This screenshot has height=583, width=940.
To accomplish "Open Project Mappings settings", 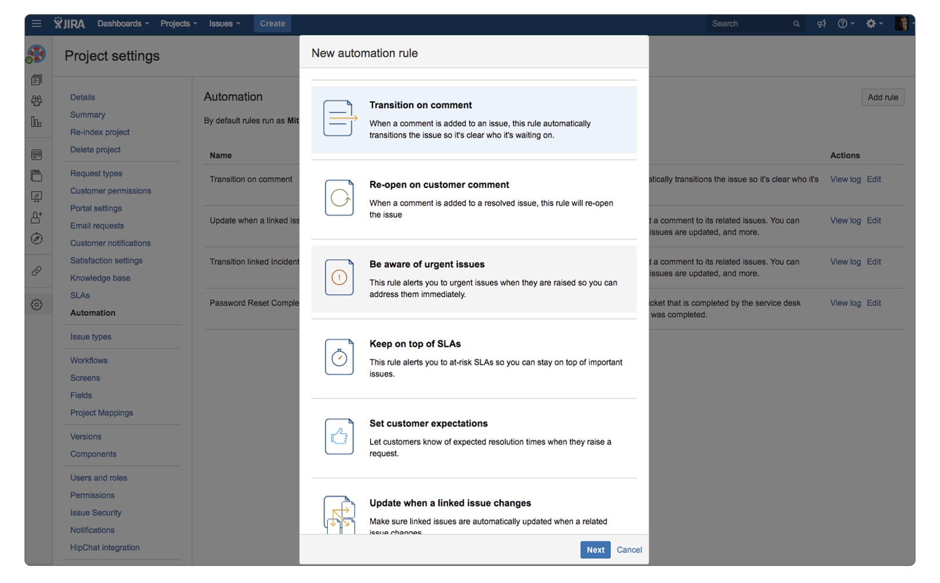I will click(x=102, y=413).
